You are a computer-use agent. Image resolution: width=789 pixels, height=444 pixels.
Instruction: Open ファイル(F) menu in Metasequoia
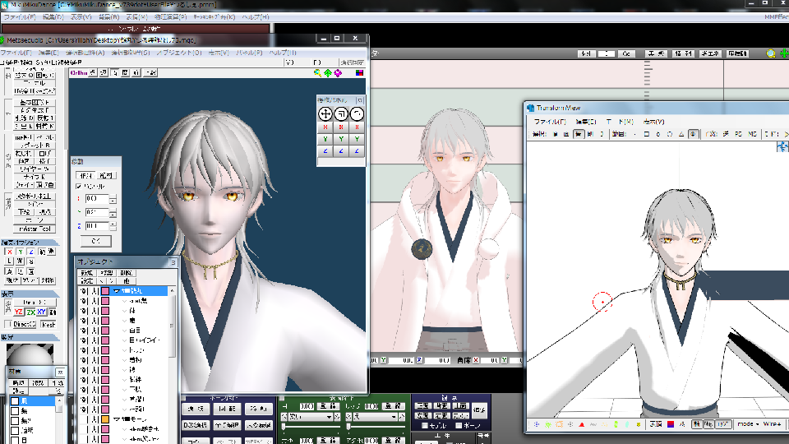(x=16, y=53)
